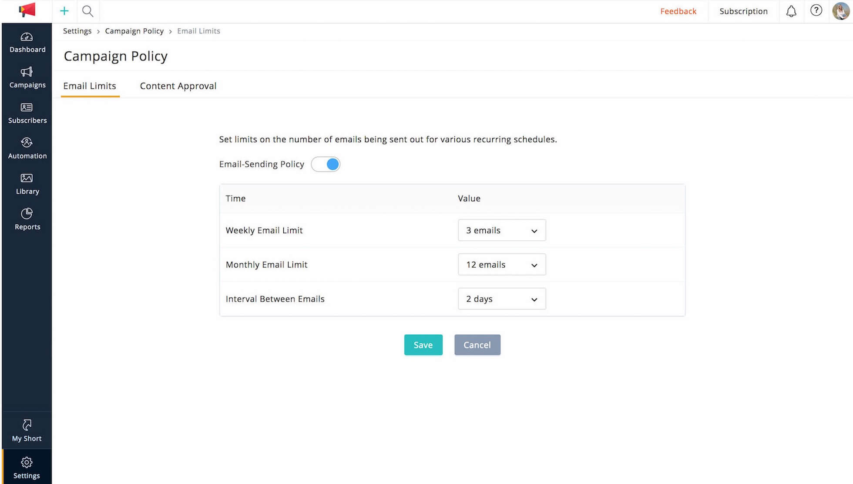Click the Cancel button
Image resolution: width=853 pixels, height=484 pixels.
[x=477, y=345]
